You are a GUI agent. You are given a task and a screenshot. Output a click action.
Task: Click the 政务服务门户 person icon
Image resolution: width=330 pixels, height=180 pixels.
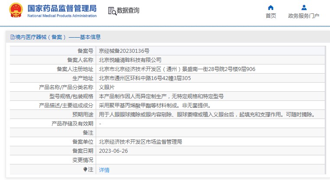click(304, 8)
